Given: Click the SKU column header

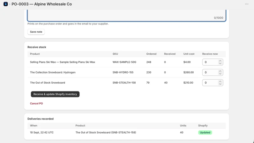Looking at the screenshot, I should point(115,54).
